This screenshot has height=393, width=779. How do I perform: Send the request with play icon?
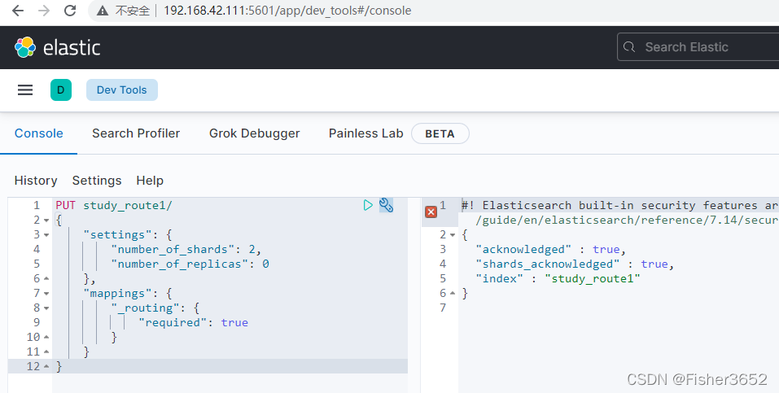(368, 205)
